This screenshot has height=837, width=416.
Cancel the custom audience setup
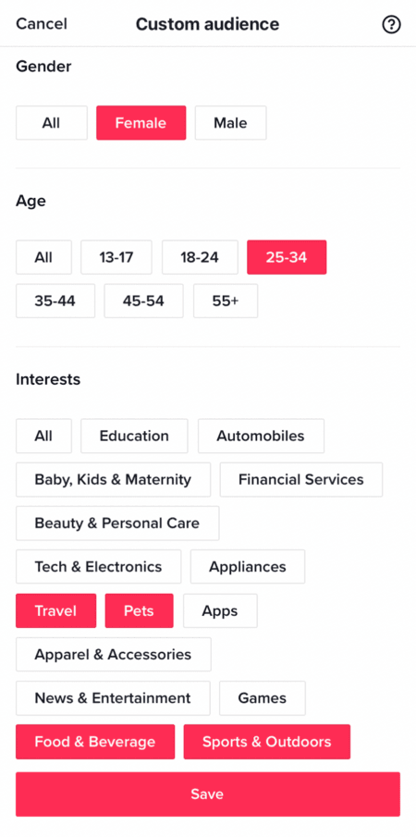(42, 24)
